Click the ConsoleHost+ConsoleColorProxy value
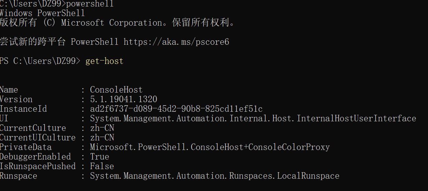Viewport: 428px width, 191px height. click(x=210, y=147)
